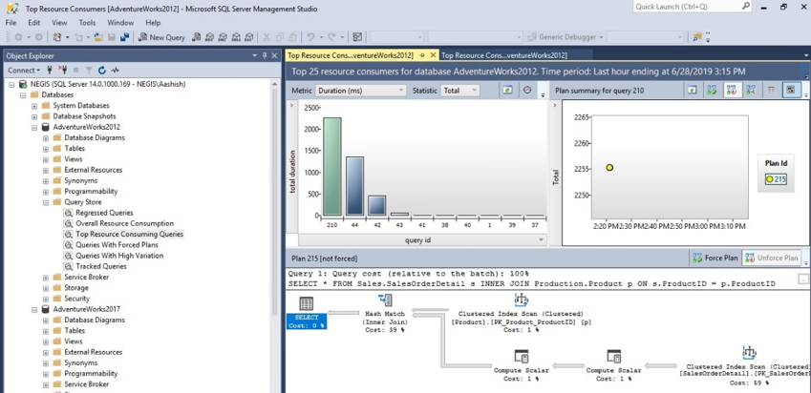This screenshot has width=811, height=393.
Task: Open the Connect dropdown in Object Explorer
Action: (24, 70)
